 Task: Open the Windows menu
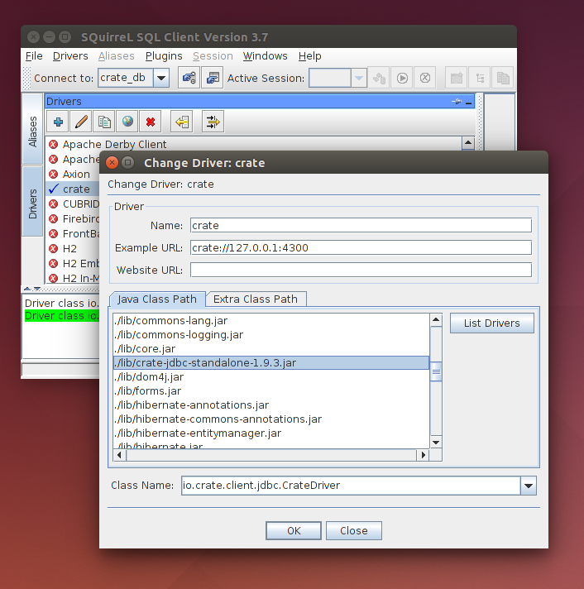pyautogui.click(x=266, y=56)
